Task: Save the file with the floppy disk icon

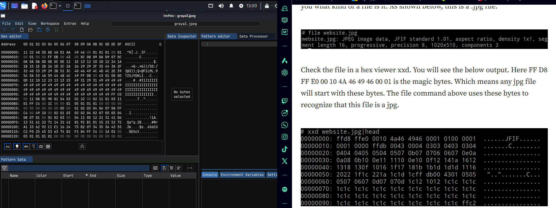Action: 39,30
